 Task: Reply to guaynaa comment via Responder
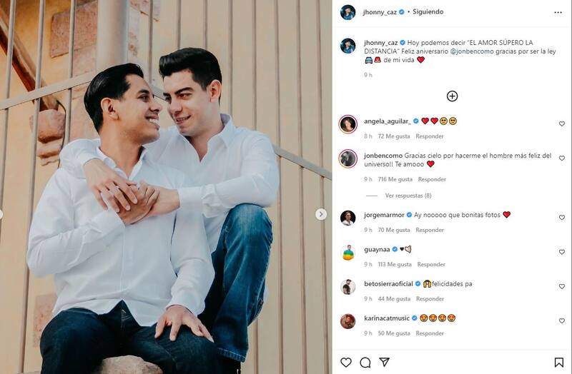[x=431, y=264]
